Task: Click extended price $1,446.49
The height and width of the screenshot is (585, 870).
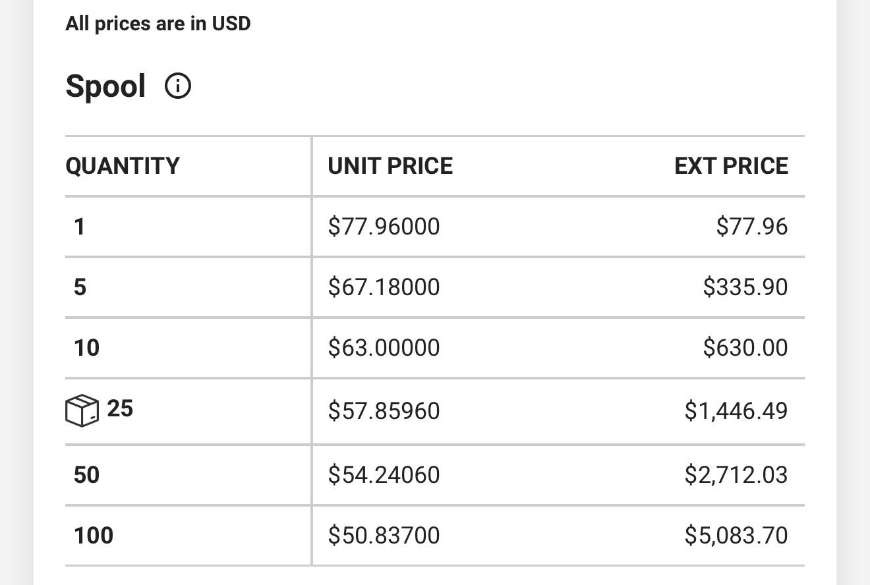Action: pyautogui.click(x=736, y=410)
